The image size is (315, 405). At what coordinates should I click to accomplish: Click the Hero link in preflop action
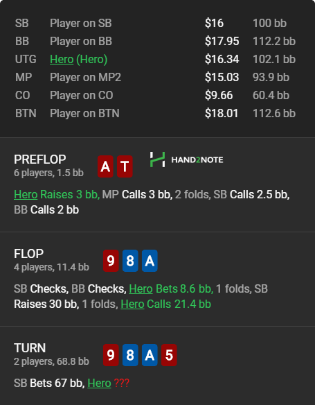26,194
